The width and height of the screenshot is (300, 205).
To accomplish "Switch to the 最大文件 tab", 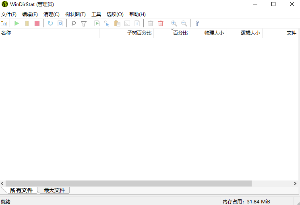I will (x=54, y=190).
